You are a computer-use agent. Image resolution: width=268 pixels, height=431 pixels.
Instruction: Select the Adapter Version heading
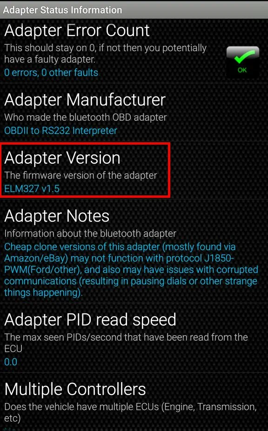(x=62, y=158)
